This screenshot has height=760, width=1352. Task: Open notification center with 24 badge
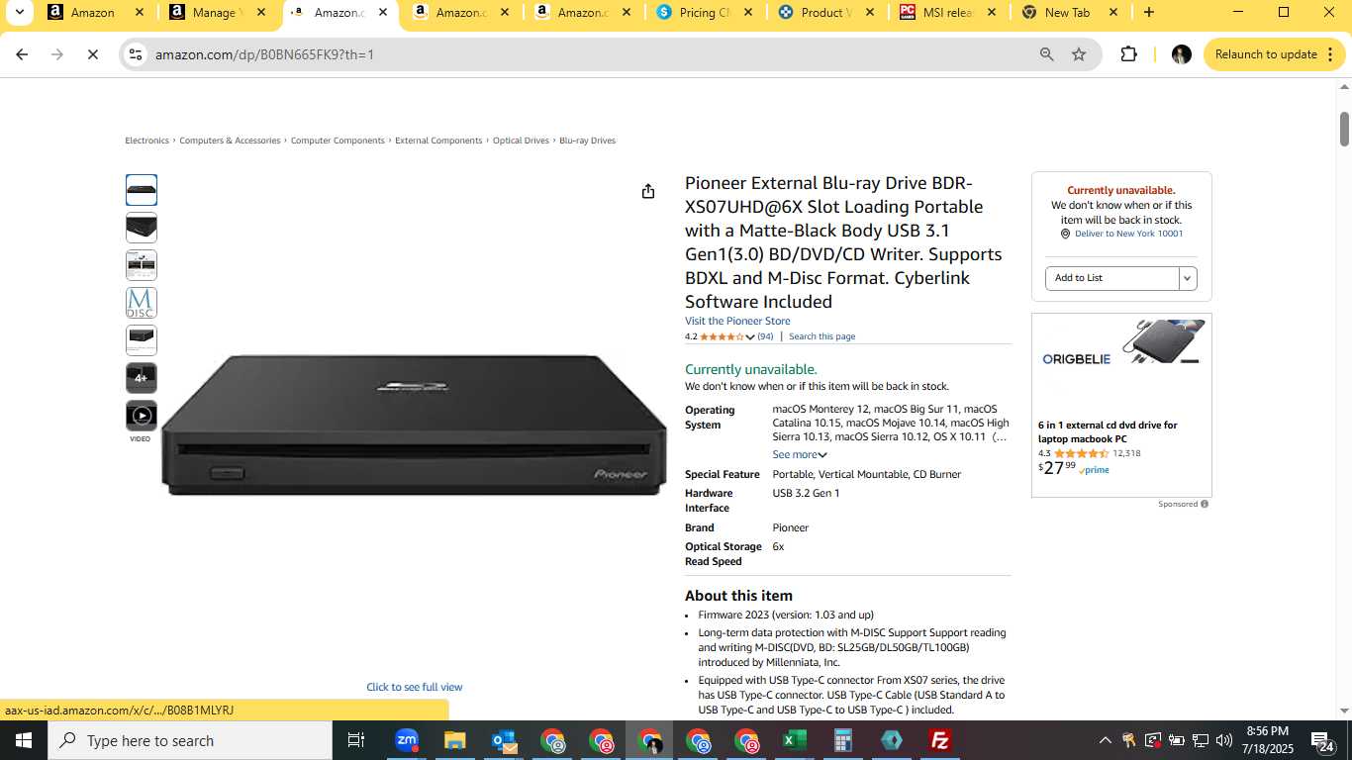(1322, 740)
